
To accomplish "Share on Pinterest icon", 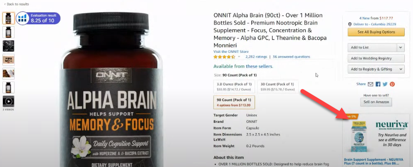I will tap(392, 84).
